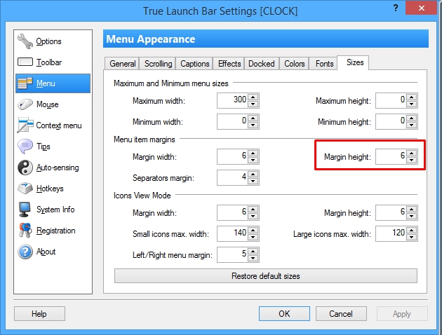This screenshot has height=335, width=442.
Task: Click the Help button
Action: pos(39,313)
